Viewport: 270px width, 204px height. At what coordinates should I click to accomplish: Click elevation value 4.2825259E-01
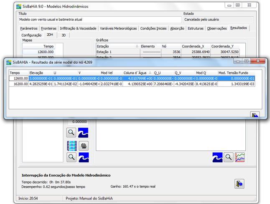(41, 84)
